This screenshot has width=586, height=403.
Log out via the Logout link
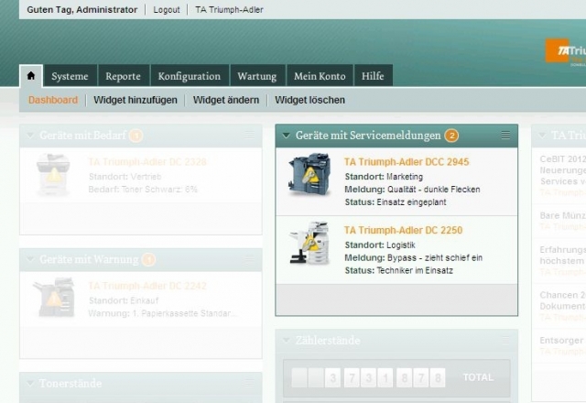tap(167, 10)
